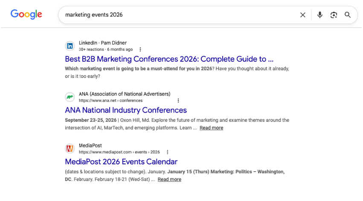
Task: Click ANA (Association of National Advertisers) source name
Action: click(125, 94)
